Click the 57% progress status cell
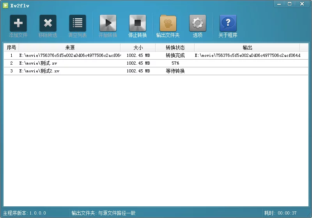Image resolution: width=312 pixels, height=218 pixels. pyautogui.click(x=175, y=63)
